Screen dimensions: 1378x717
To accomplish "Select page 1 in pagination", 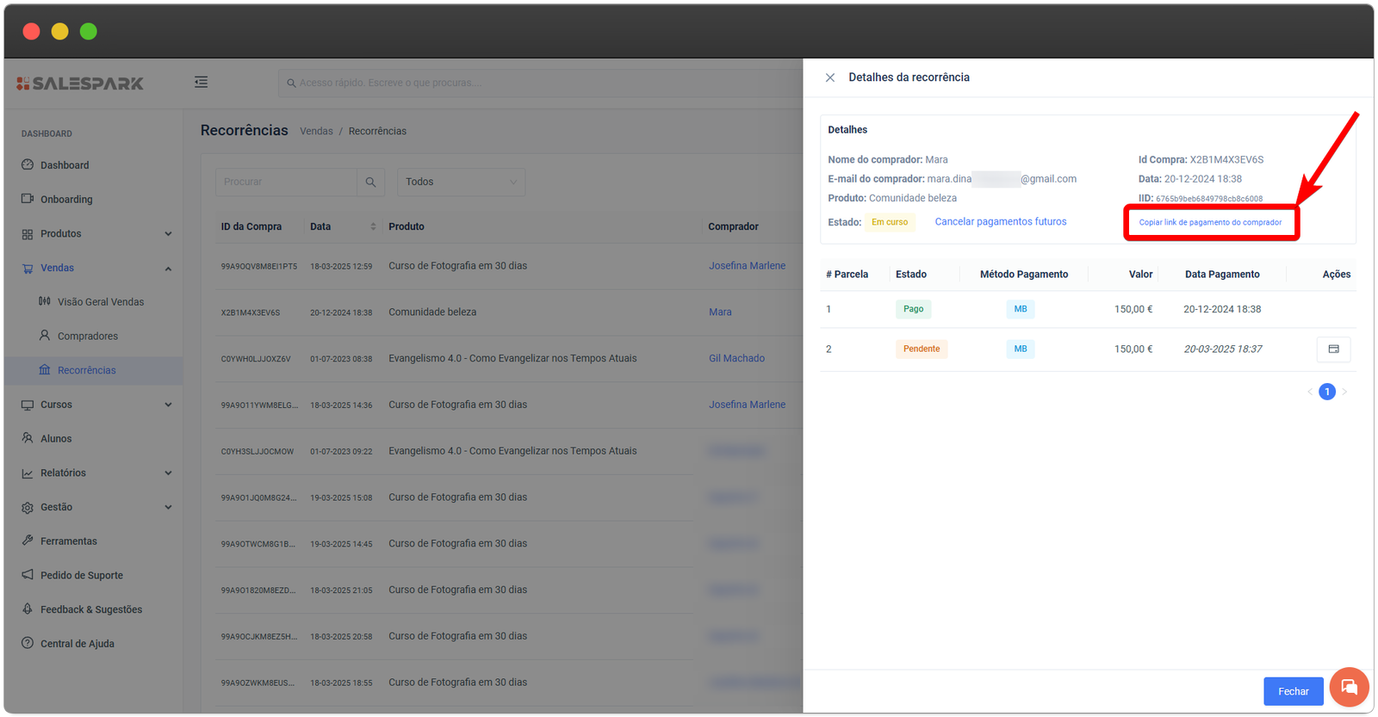I will point(1327,392).
